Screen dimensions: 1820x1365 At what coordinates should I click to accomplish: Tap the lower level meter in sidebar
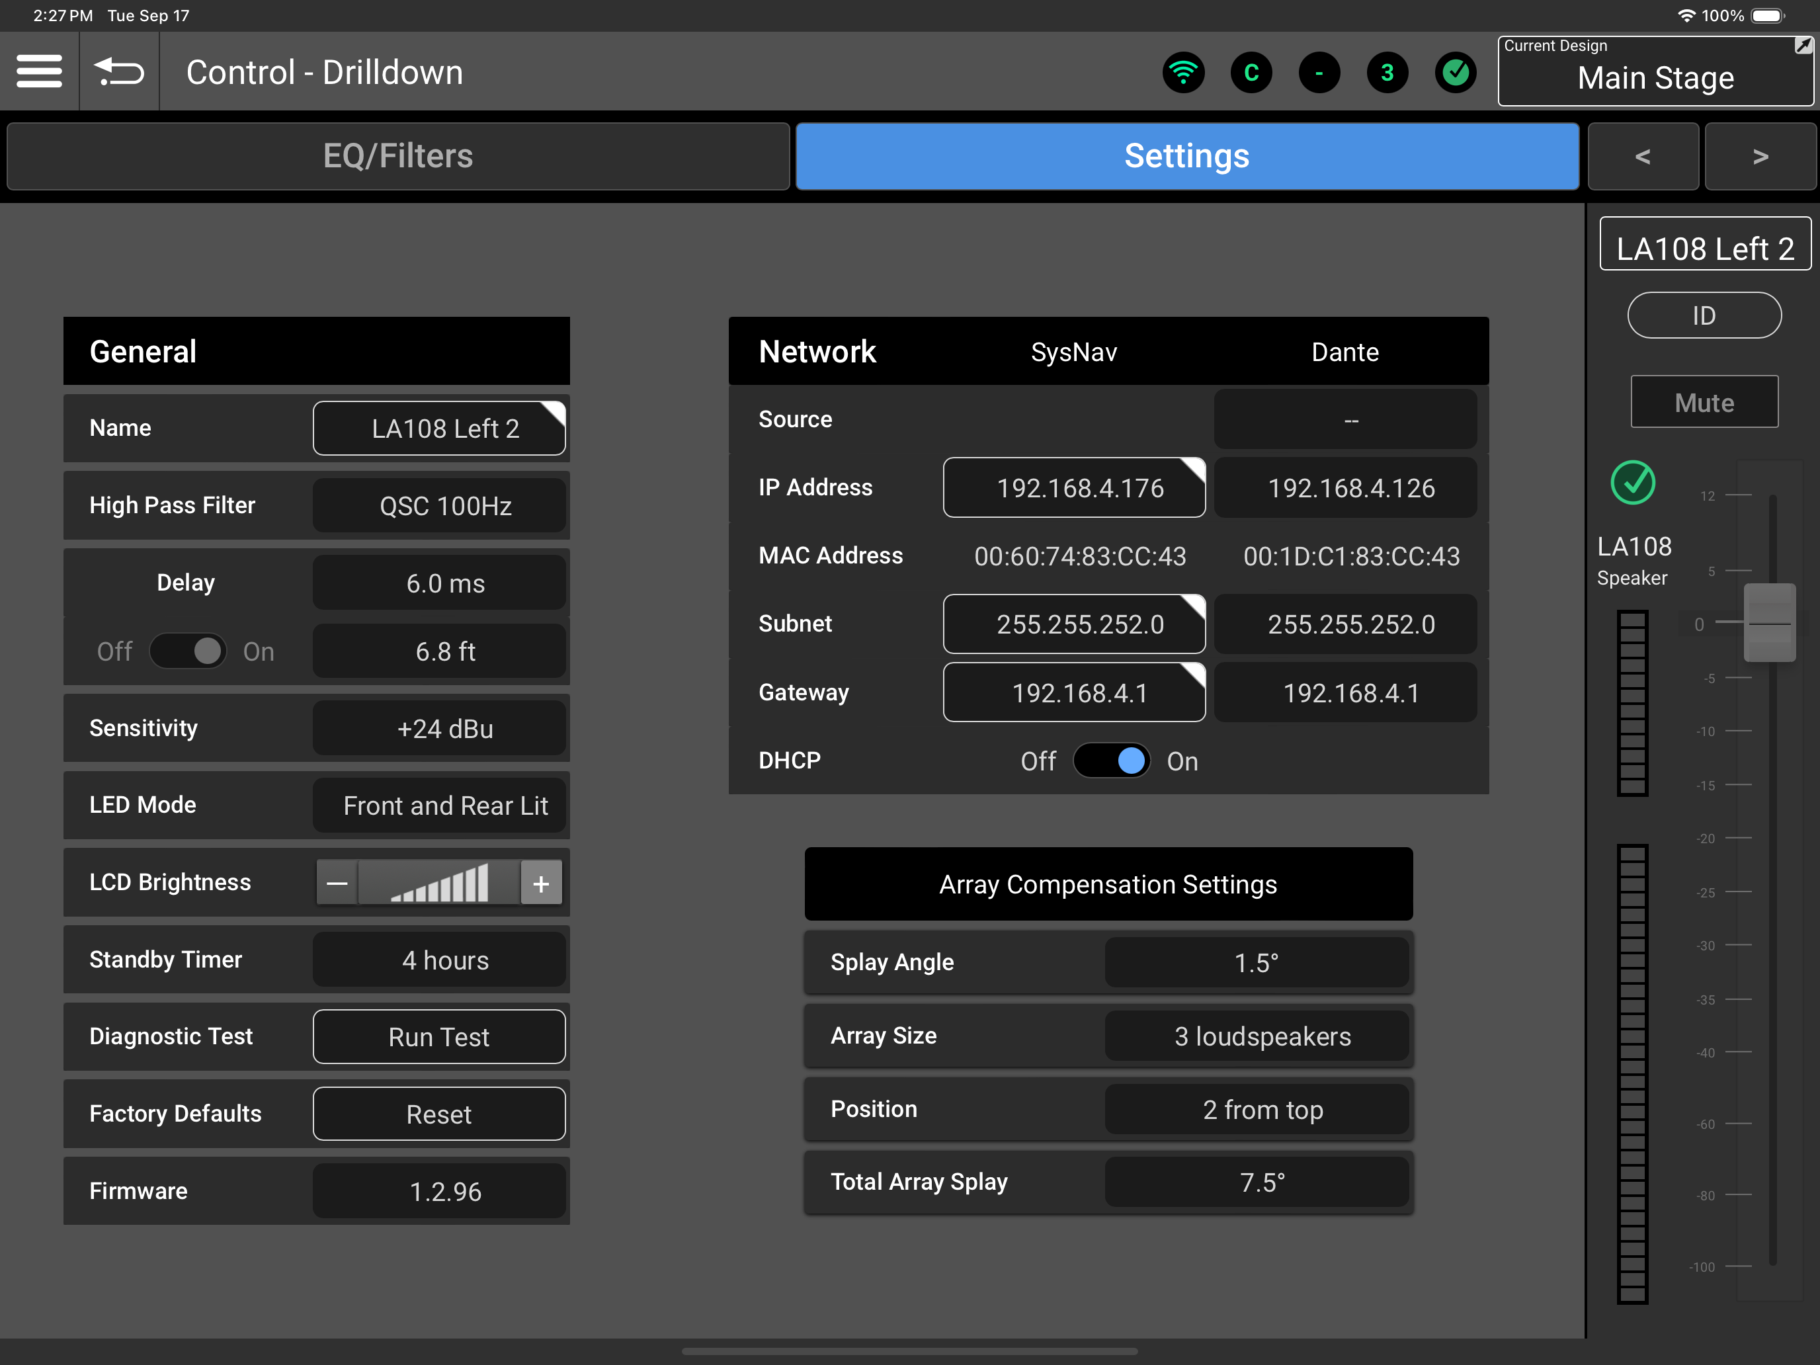point(1632,1074)
